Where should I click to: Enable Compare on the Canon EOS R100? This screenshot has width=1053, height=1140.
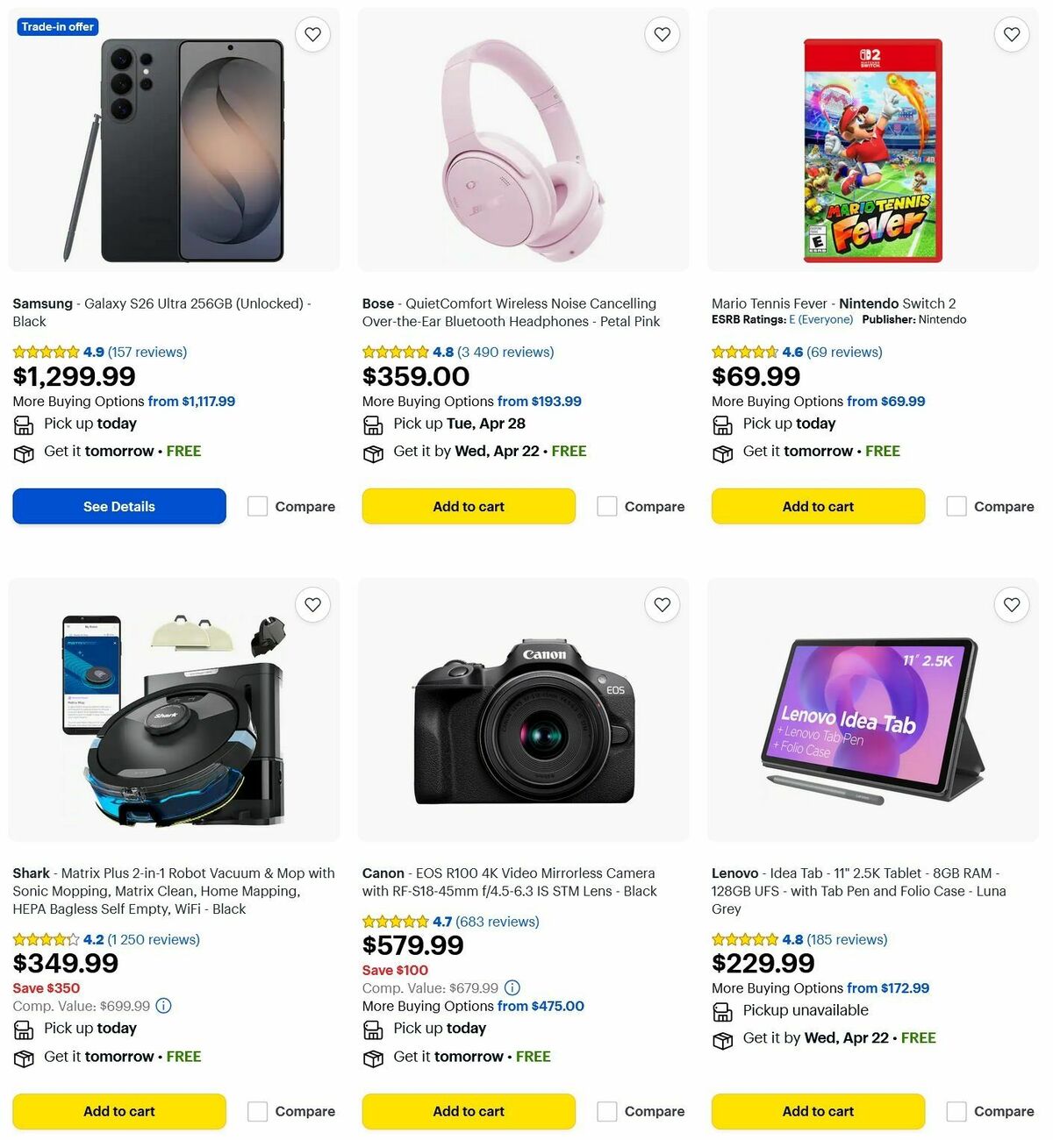pos(607,1111)
